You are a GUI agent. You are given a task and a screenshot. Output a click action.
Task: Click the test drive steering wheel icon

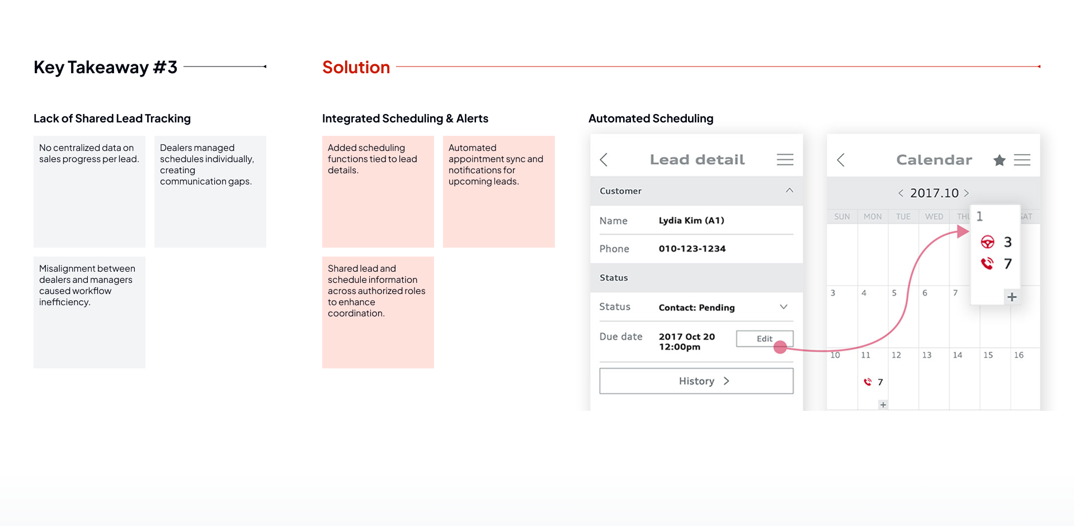tap(987, 242)
